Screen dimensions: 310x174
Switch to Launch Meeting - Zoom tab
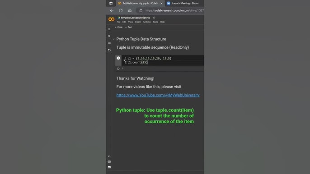point(183,3)
